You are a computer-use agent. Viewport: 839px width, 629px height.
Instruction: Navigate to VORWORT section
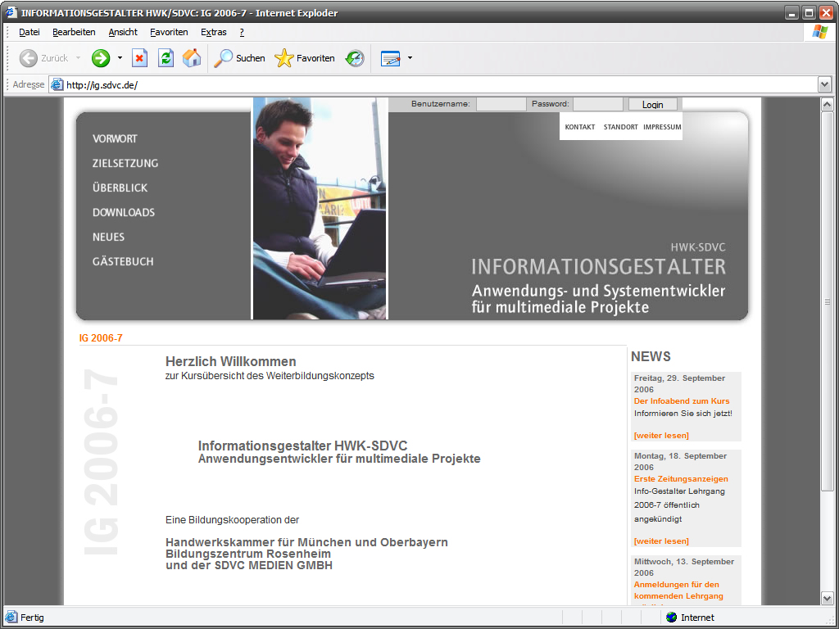[115, 138]
